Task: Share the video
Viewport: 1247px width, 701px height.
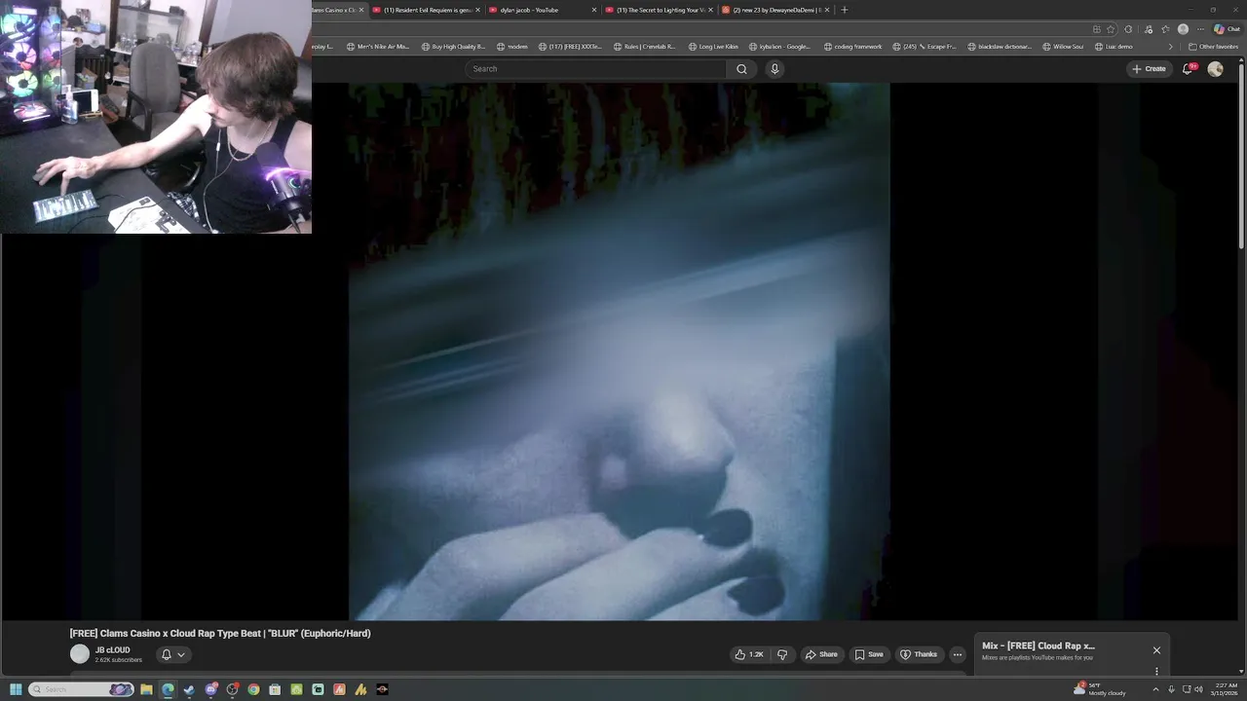Action: click(821, 654)
